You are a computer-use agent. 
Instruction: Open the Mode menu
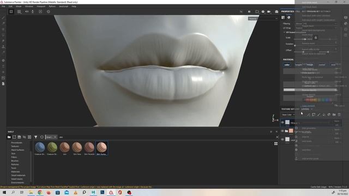(19, 7)
